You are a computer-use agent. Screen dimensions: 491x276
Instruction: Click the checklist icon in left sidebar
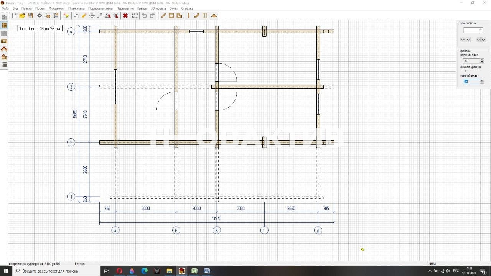4,65
